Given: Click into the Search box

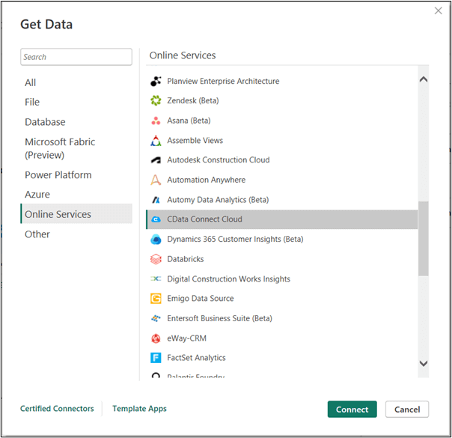Looking at the screenshot, I should [x=76, y=57].
